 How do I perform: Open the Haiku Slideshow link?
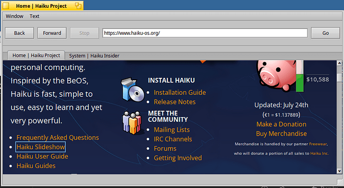pyautogui.click(x=40, y=147)
